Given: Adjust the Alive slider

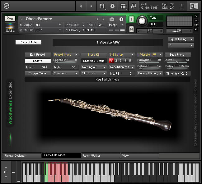Looking at the screenshot, I should [177, 62].
